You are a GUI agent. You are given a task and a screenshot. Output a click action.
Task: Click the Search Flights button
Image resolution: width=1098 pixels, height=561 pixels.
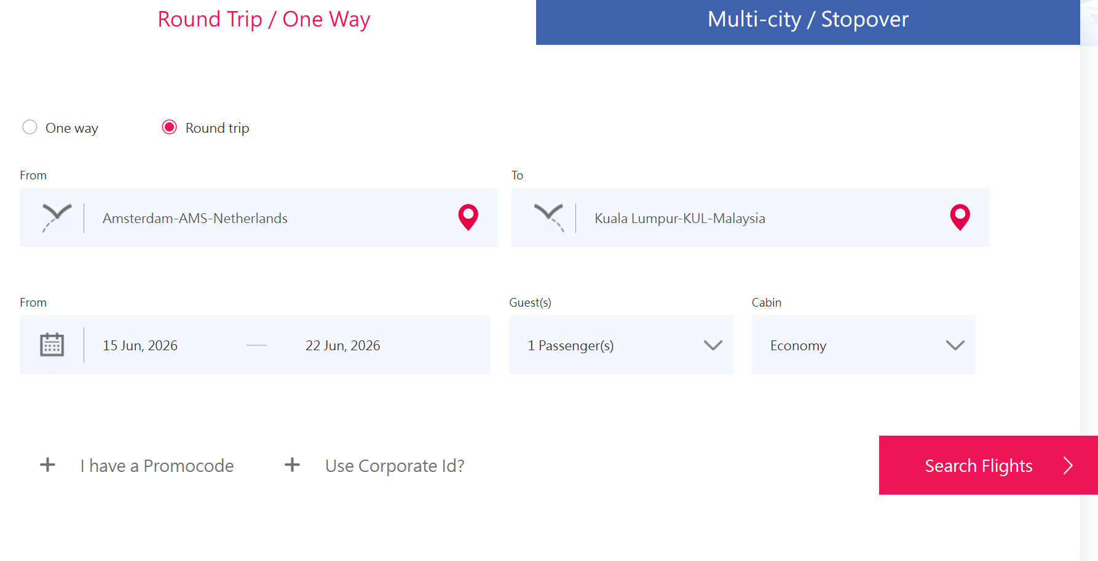[978, 465]
